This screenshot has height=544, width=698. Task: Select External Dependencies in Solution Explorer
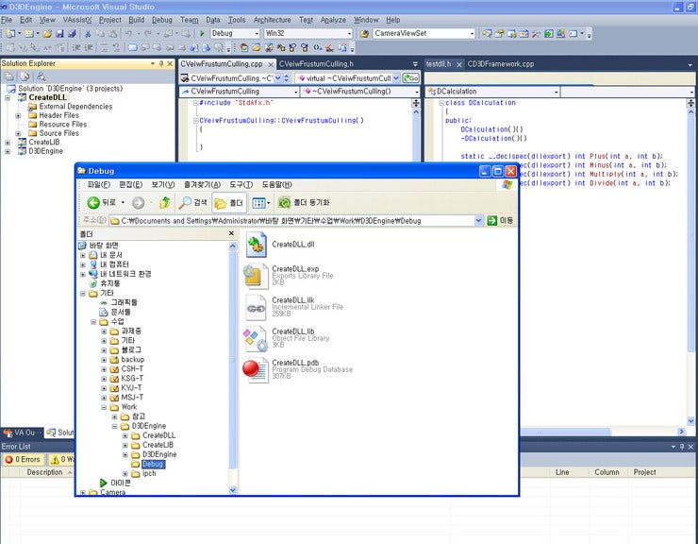click(75, 107)
